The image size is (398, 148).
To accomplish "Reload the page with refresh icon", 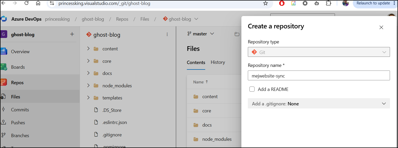I will 26,3.
